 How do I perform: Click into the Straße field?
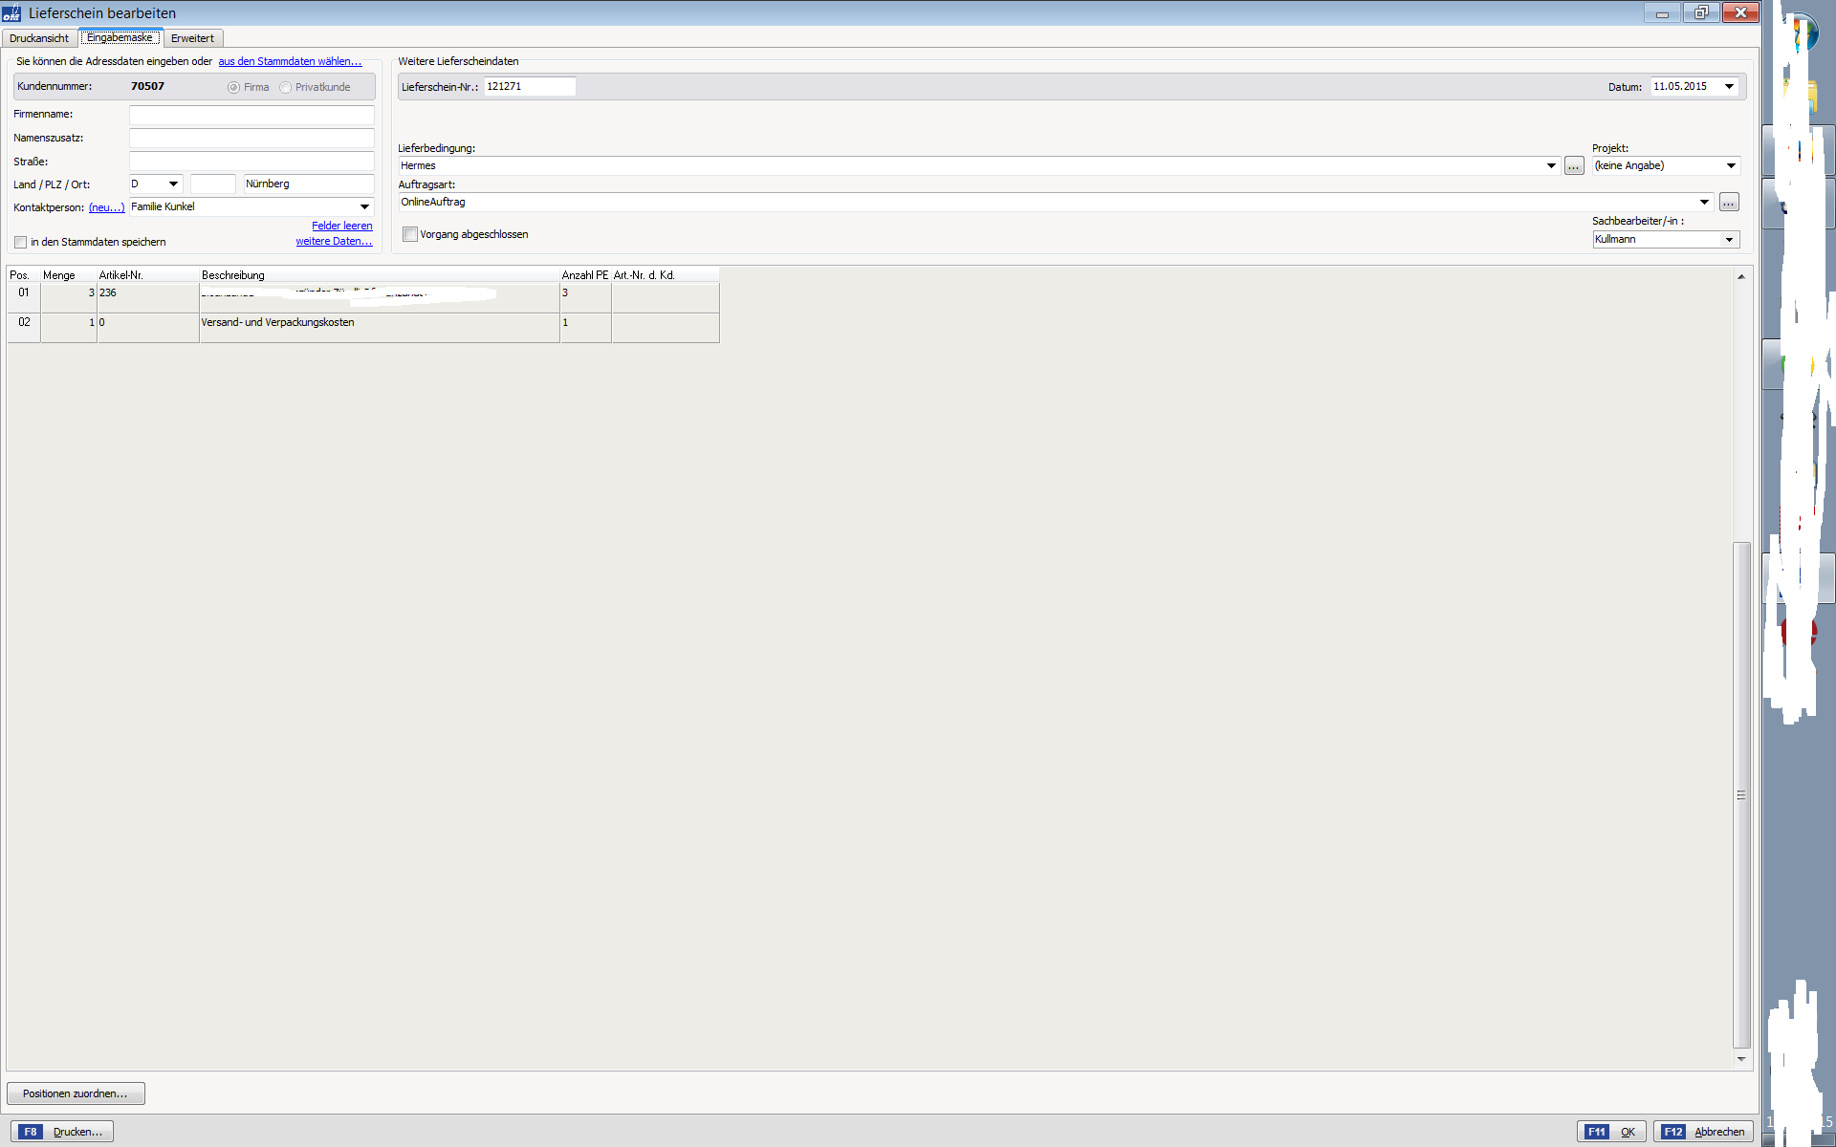pyautogui.click(x=251, y=162)
